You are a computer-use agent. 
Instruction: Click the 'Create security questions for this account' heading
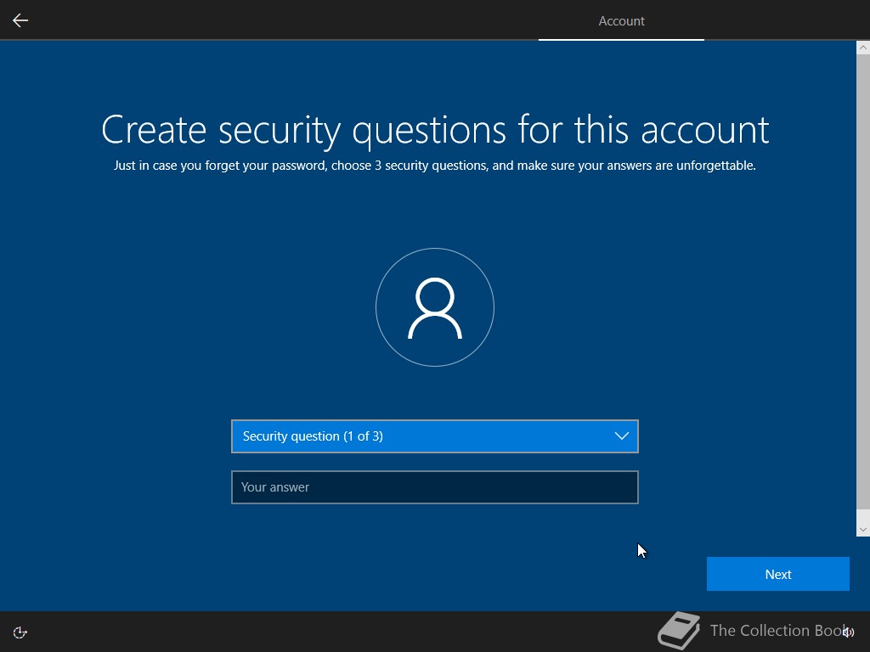435,130
